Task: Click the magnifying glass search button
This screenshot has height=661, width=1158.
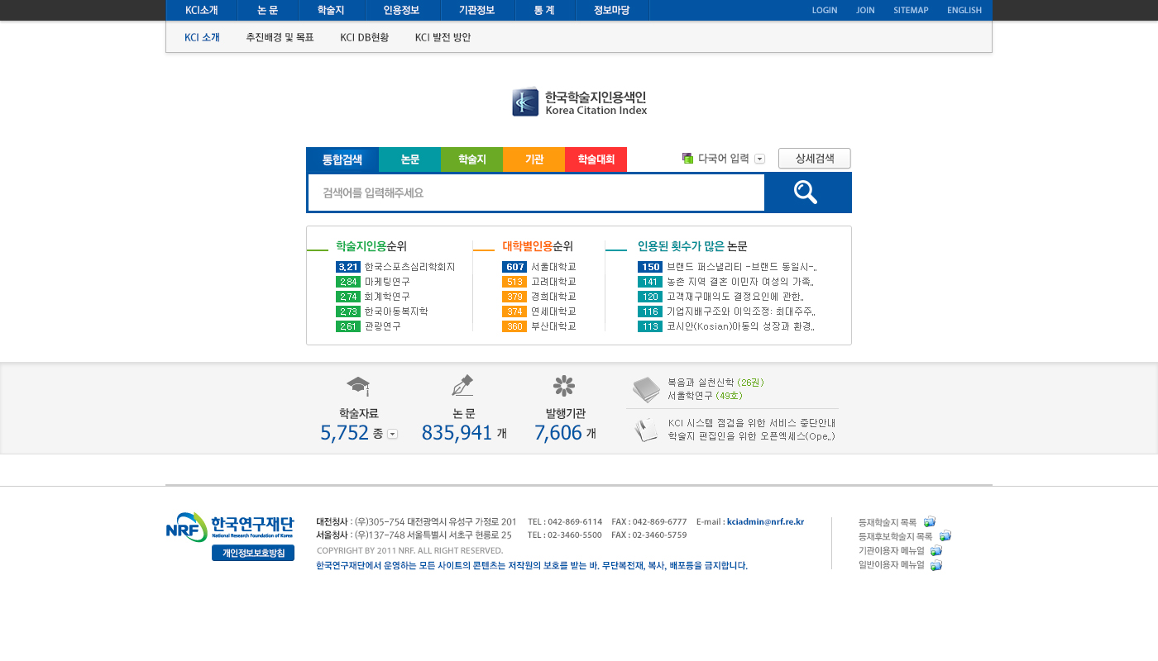Action: [x=807, y=193]
